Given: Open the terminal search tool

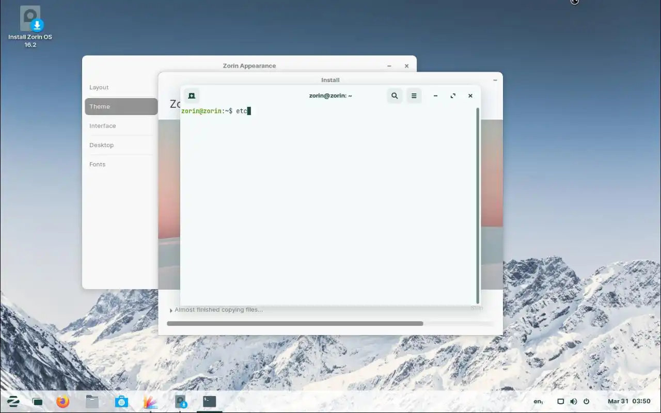Looking at the screenshot, I should point(395,96).
